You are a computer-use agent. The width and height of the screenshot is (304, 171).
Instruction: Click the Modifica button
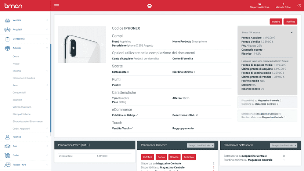coord(290,22)
